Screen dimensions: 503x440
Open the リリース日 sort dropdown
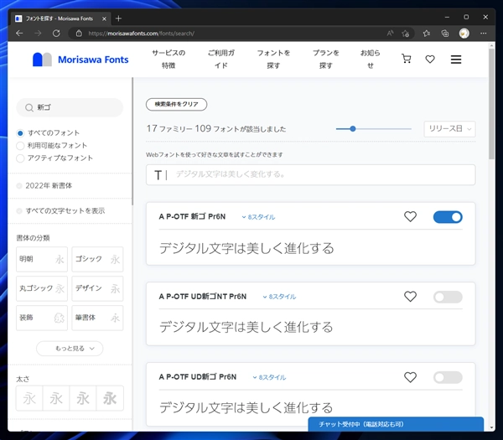pos(449,129)
